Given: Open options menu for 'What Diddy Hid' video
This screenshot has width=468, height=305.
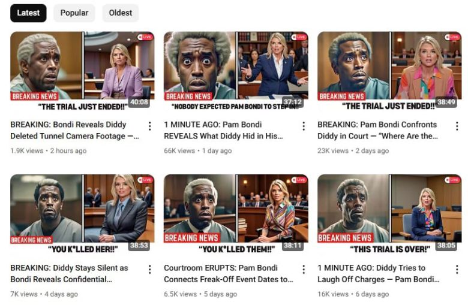Looking at the screenshot, I should coord(304,126).
